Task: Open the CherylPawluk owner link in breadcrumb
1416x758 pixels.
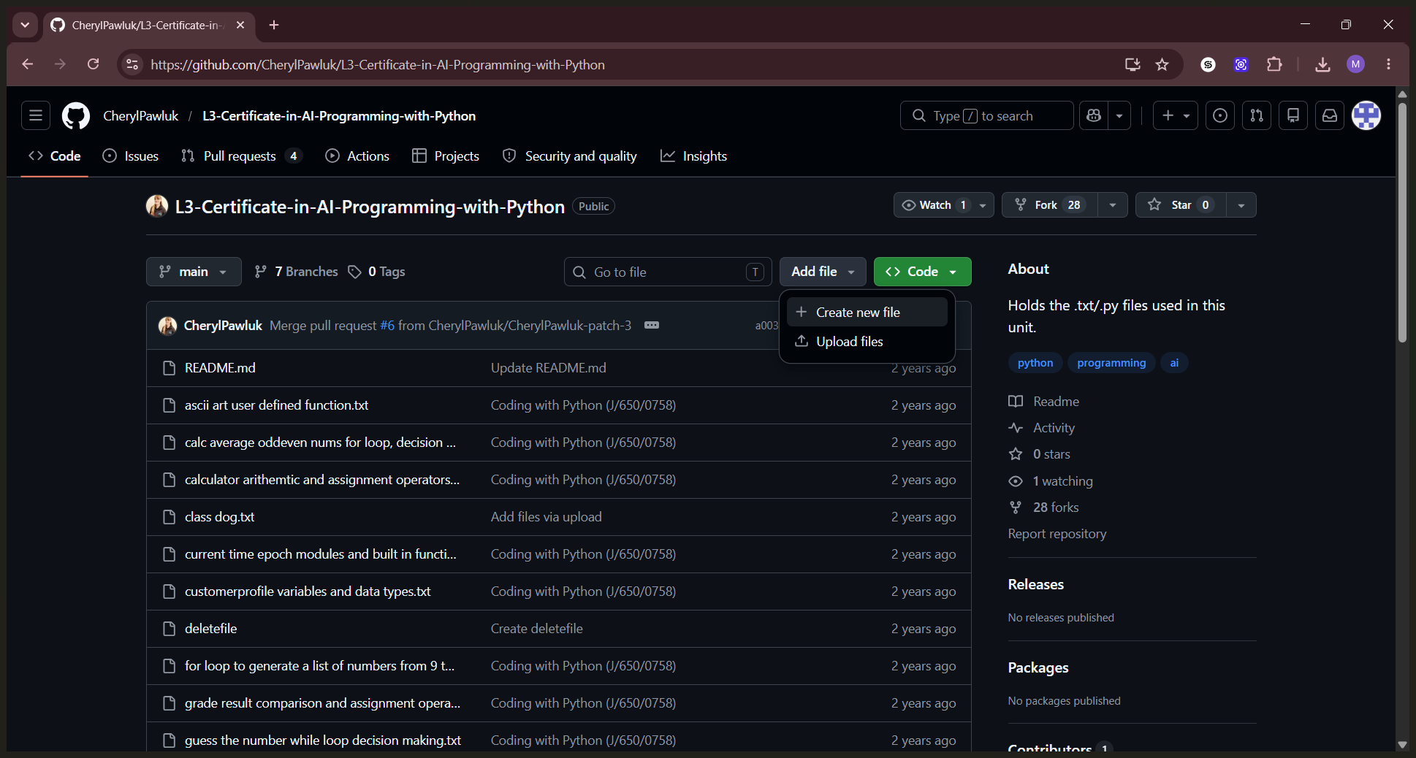Action: click(141, 116)
